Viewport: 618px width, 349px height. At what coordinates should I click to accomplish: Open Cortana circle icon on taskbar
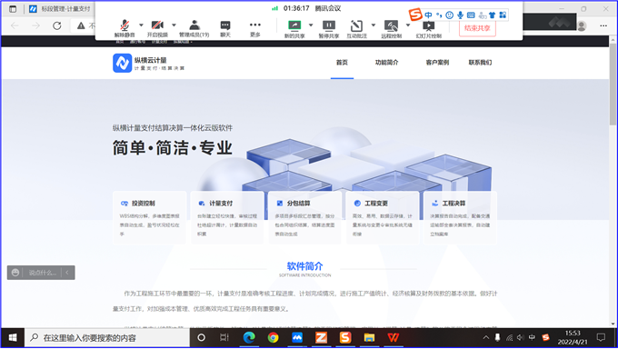201,337
